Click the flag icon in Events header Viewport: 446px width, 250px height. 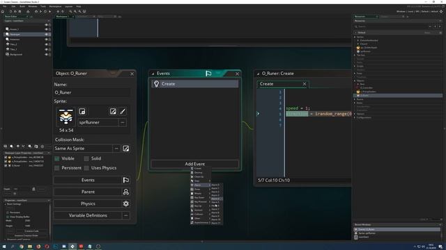pyautogui.click(x=208, y=74)
